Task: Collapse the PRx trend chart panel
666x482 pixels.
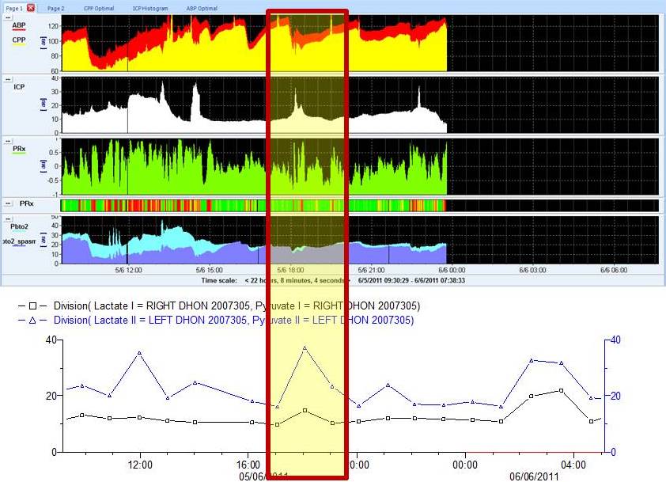Action: tap(7, 142)
